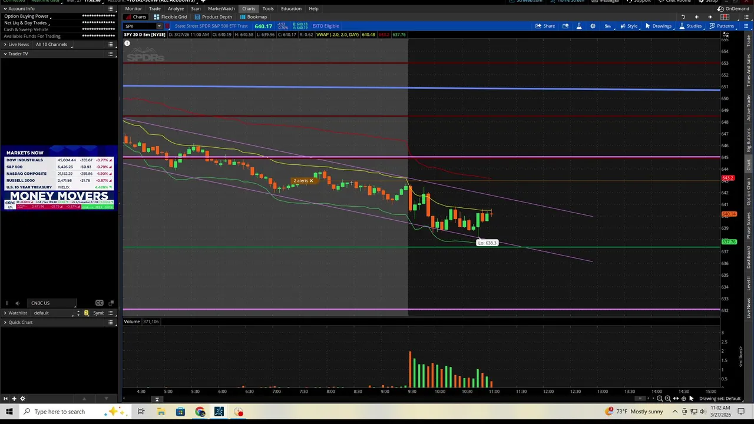754x424 pixels.
Task: Collapse the Trader TV section
Action: point(5,54)
